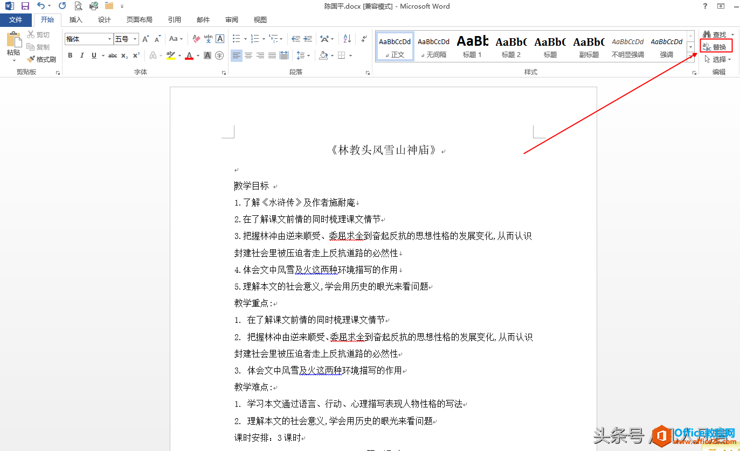
Task: Insert an enclosed character (circled 字 icon)
Action: tap(219, 55)
